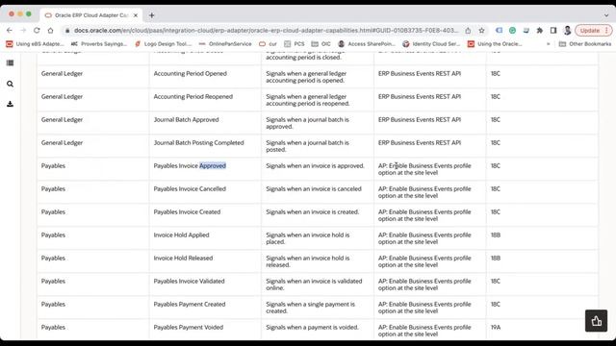Open the table of contents icon in the left sidebar
This screenshot has width=616, height=346.
click(x=11, y=62)
